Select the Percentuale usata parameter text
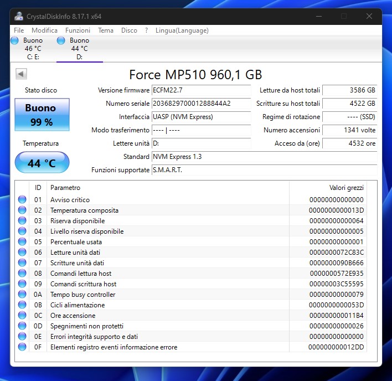This screenshot has width=392, height=381. coord(76,242)
